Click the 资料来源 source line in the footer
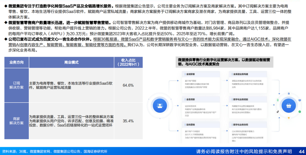The height and width of the screenshot is (155, 306). click(x=55, y=152)
